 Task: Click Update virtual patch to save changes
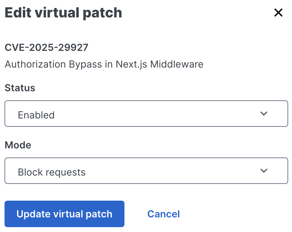pyautogui.click(x=64, y=214)
